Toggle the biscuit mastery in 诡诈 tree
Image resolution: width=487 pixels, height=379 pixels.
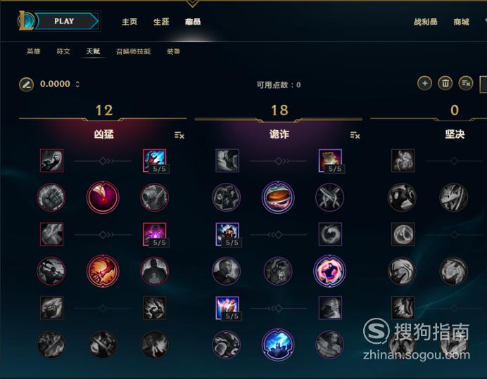[x=278, y=197]
